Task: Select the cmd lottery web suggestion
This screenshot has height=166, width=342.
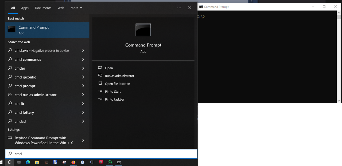Action: point(47,112)
